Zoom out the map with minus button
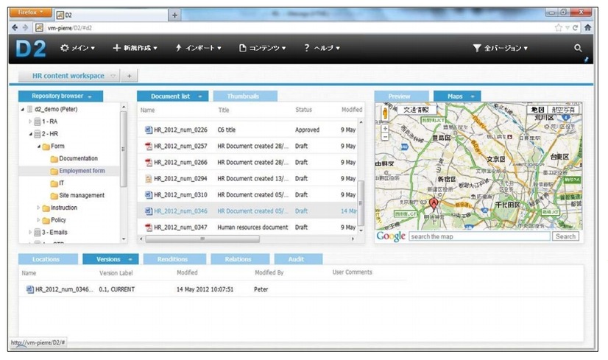This screenshot has width=608, height=360. 384,137
